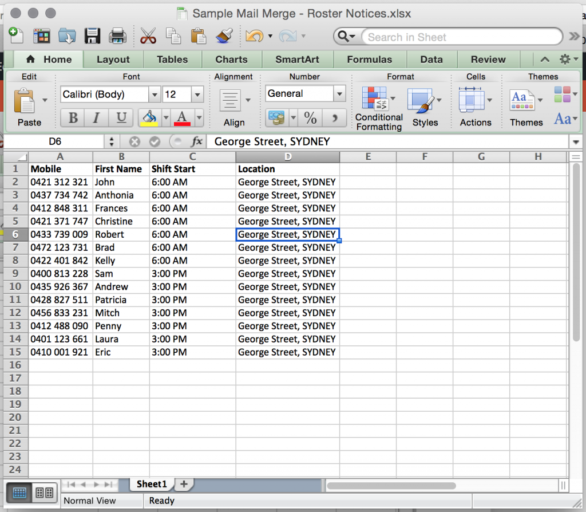586x512 pixels.
Task: Add a new sheet with plus button
Action: pos(184,484)
